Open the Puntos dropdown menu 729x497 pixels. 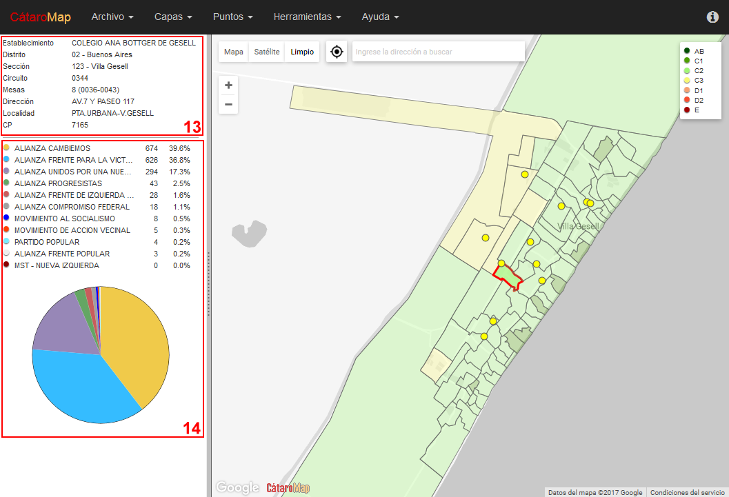tap(232, 17)
